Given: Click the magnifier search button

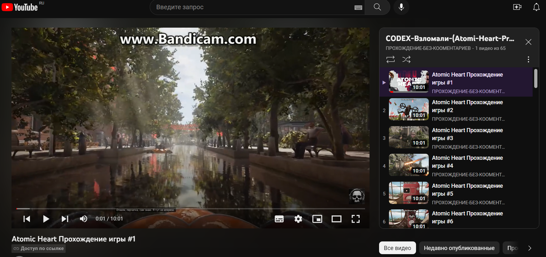Looking at the screenshot, I should tap(377, 7).
